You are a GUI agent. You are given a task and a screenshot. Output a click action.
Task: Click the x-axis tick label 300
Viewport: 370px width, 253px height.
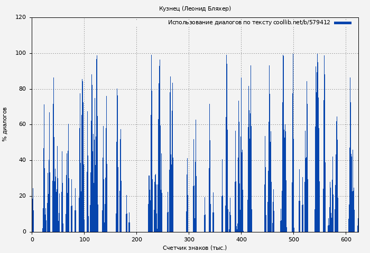coord(189,239)
